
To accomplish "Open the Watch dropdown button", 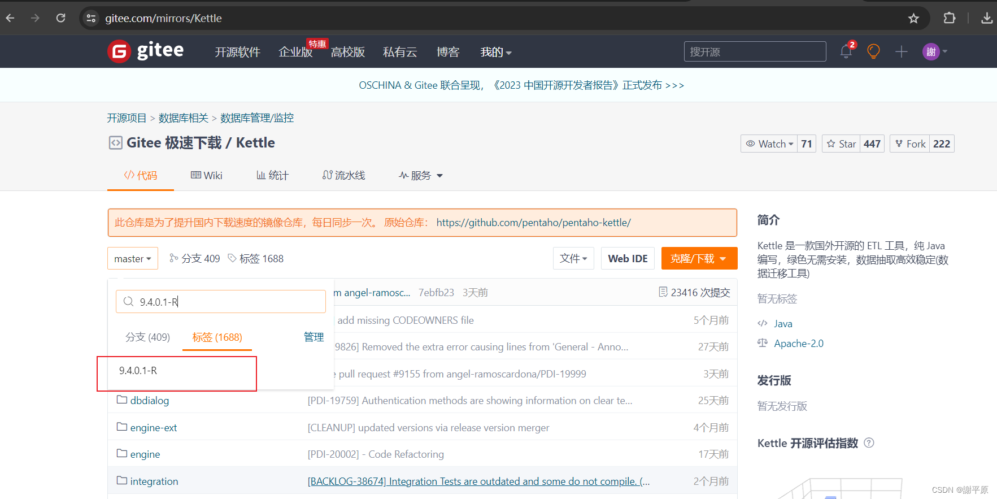I will 769,144.
